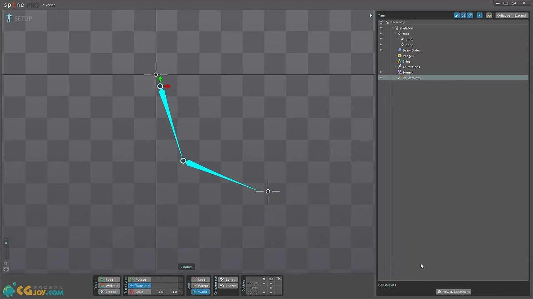
Task: Expand the Animations node arrow
Action: (x=395, y=67)
